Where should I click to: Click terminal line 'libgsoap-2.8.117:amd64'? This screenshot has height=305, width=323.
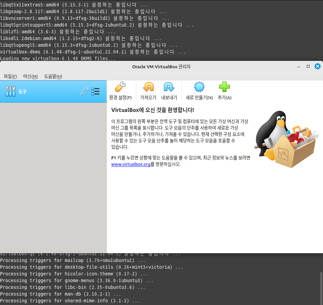(x=83, y=11)
